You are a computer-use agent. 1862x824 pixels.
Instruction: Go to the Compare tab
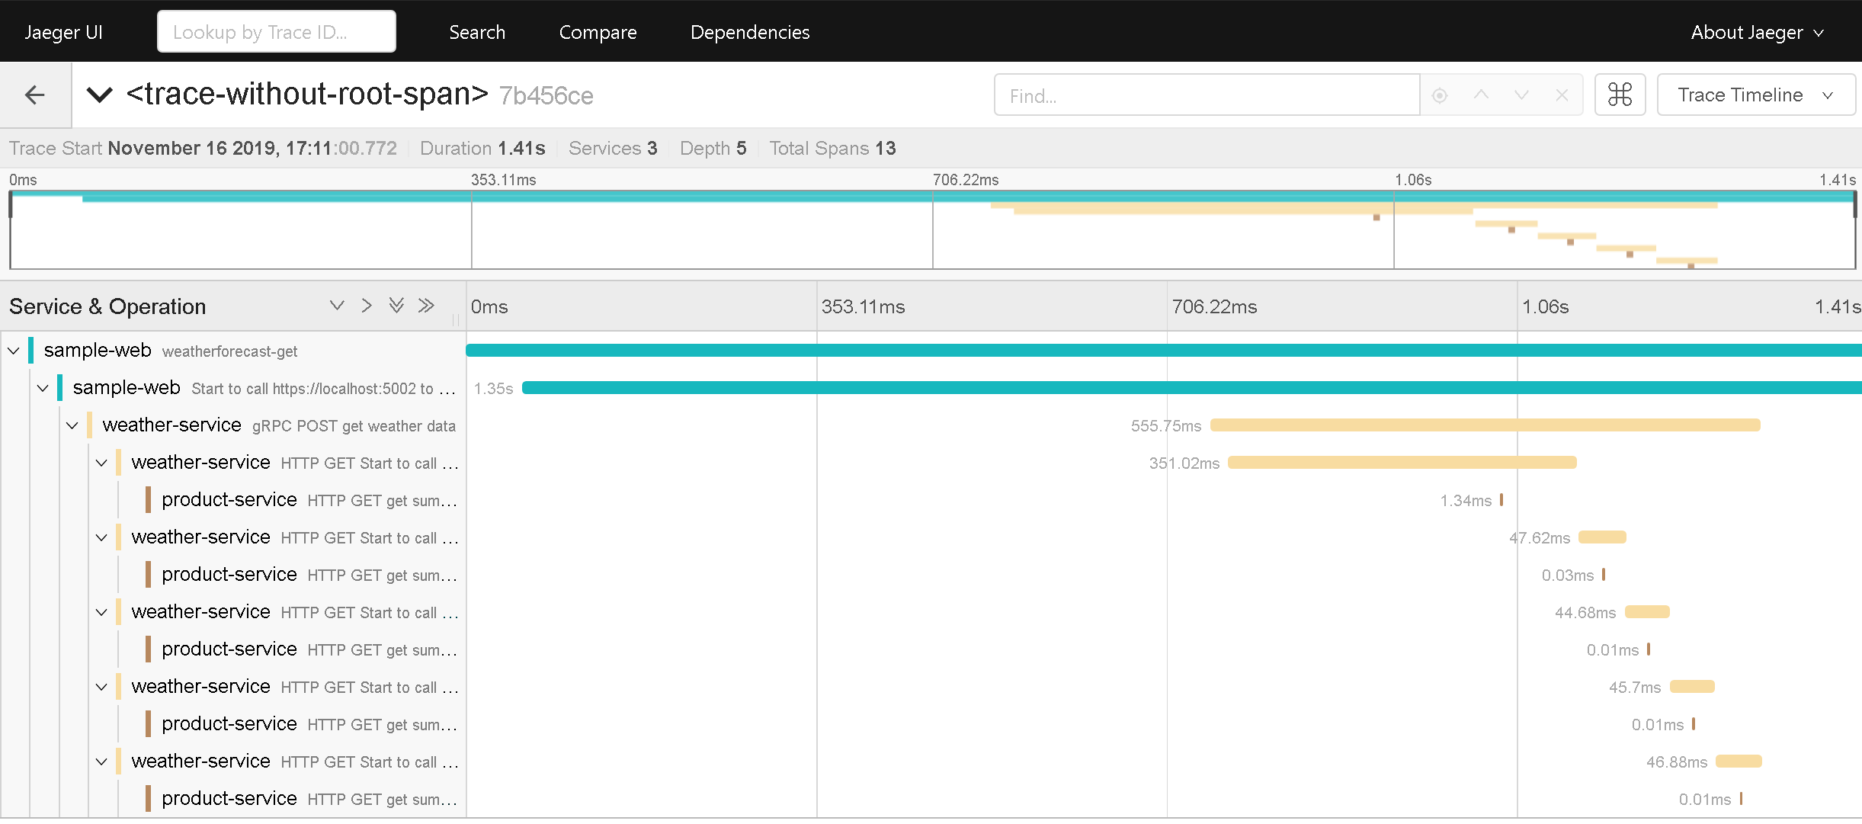pyautogui.click(x=598, y=32)
